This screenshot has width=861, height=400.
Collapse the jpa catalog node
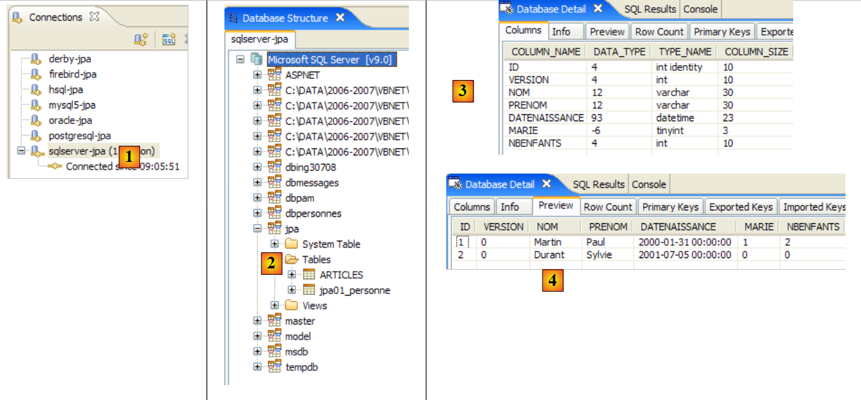258,228
